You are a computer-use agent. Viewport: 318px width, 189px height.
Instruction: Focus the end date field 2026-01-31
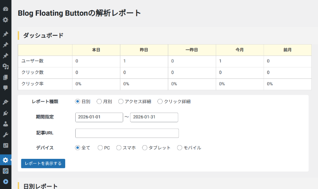click(154, 117)
